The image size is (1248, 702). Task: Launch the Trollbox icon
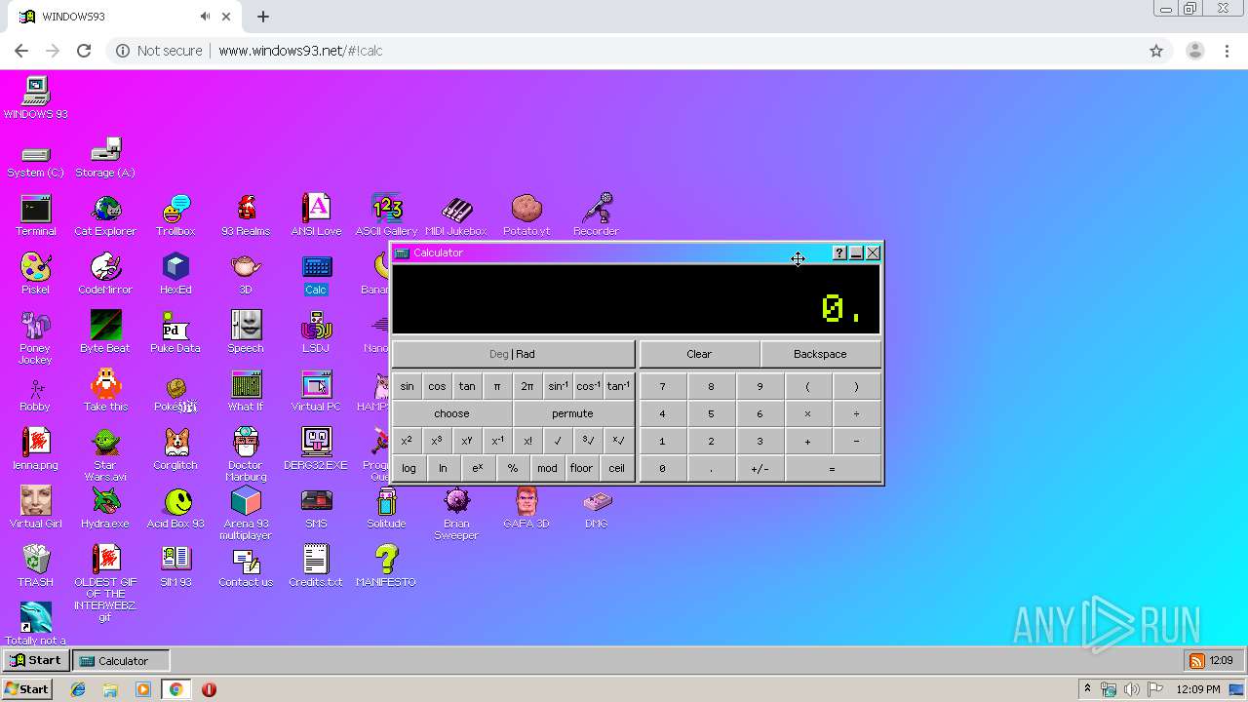tap(175, 214)
